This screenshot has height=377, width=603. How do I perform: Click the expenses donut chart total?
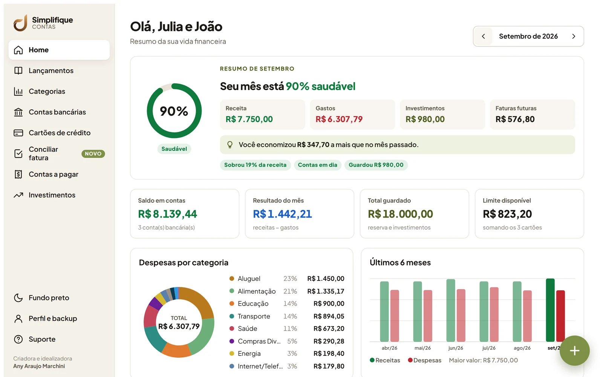[x=179, y=323]
